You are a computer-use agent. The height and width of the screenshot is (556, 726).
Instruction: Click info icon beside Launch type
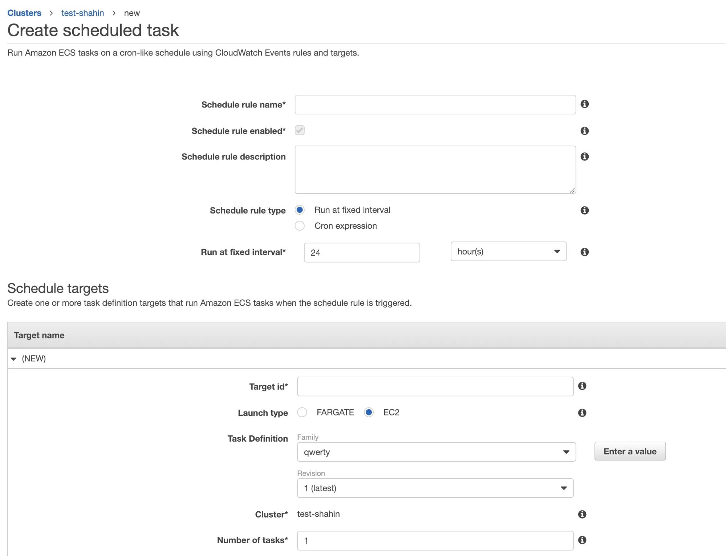(x=582, y=413)
